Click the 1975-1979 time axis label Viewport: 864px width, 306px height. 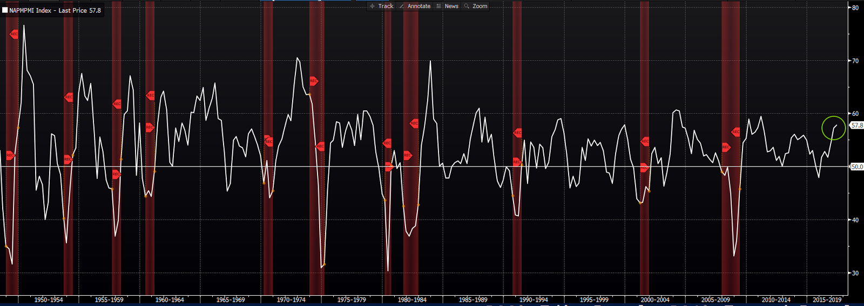click(352, 300)
